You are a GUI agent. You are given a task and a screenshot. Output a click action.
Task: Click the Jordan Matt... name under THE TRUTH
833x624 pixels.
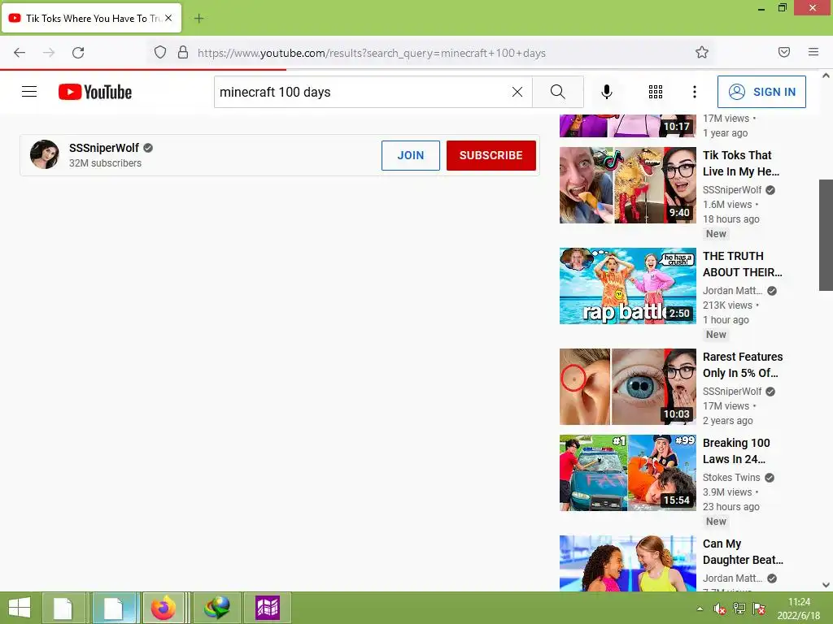pyautogui.click(x=733, y=291)
